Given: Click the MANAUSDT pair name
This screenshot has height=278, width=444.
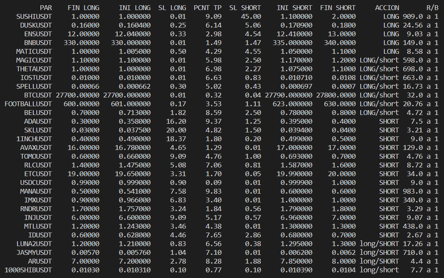Looking at the screenshot, I should click(x=36, y=191).
